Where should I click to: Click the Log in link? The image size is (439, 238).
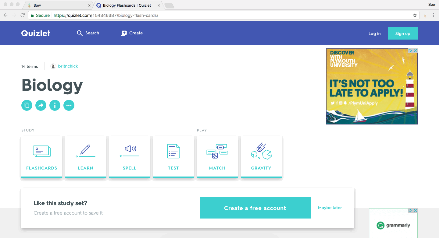pos(374,33)
